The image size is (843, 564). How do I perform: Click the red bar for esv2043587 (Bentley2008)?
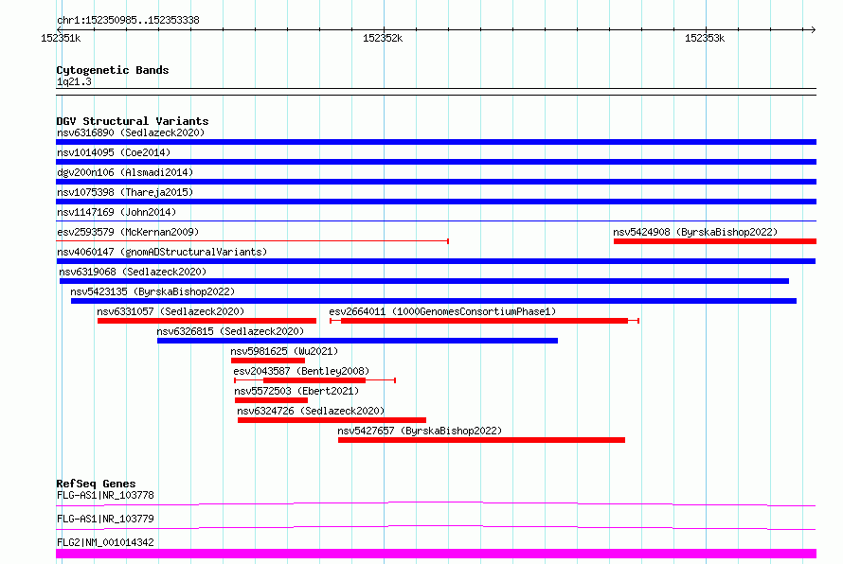pos(314,380)
